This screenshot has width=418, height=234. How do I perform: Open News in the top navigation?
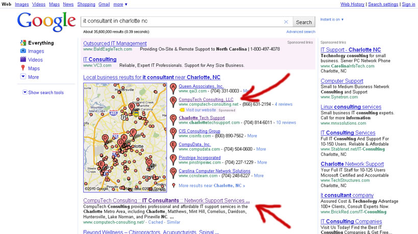(68, 4)
